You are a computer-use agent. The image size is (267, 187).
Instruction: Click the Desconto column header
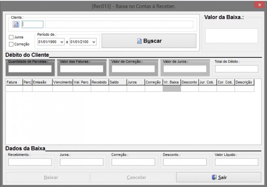pos(190,82)
